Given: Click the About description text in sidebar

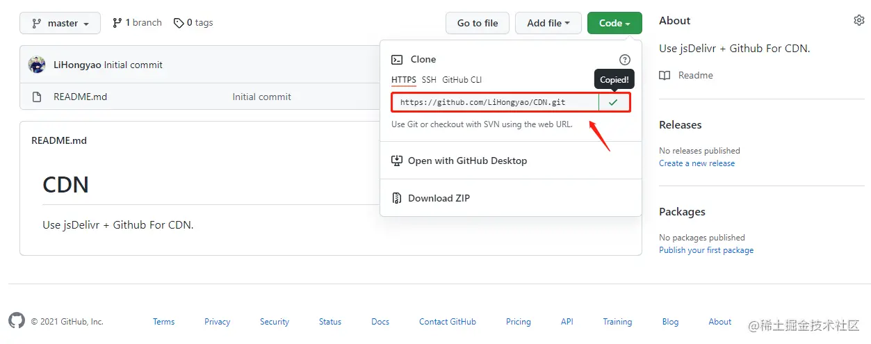Looking at the screenshot, I should point(735,49).
